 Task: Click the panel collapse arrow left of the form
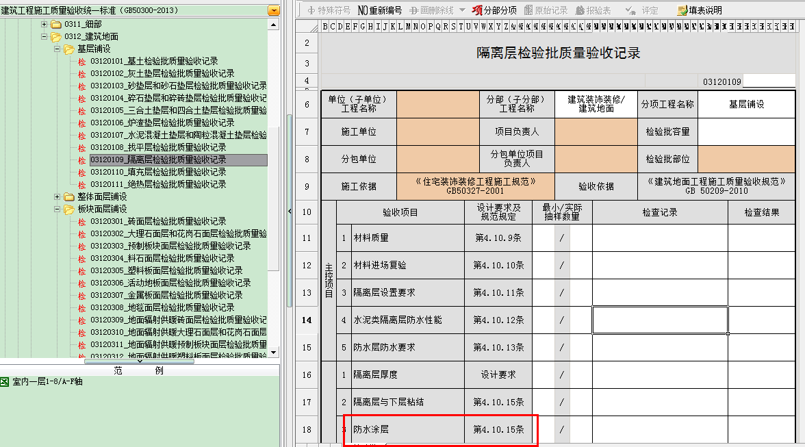pyautogui.click(x=290, y=212)
